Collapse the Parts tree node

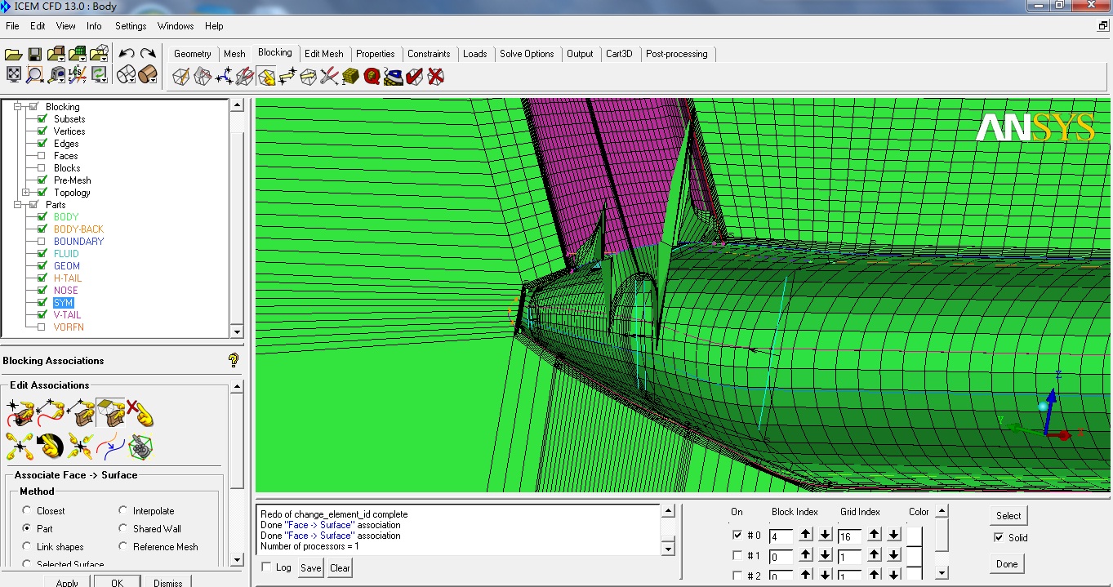pos(17,205)
